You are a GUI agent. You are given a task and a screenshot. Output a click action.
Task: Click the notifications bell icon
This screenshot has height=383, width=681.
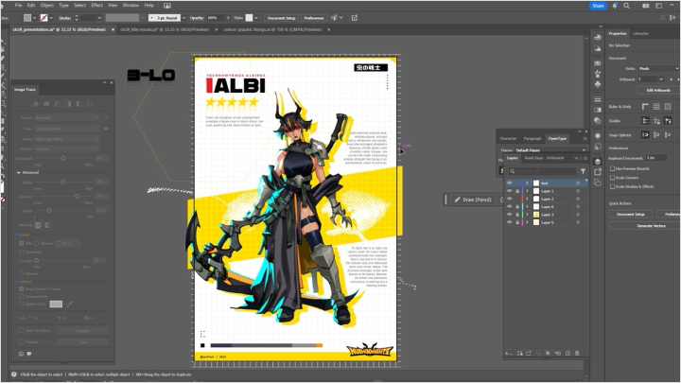pyautogui.click(x=615, y=6)
